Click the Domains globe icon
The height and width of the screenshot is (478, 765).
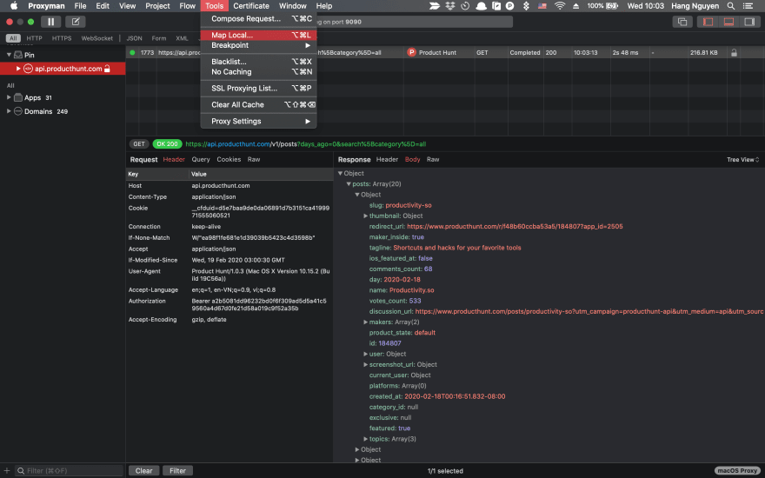click(x=18, y=111)
